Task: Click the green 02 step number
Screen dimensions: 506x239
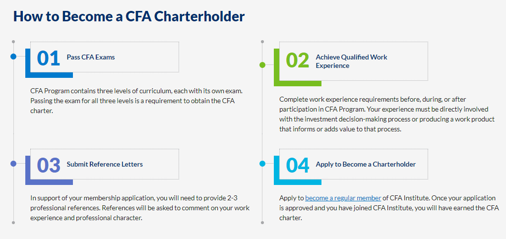Action: point(297,60)
